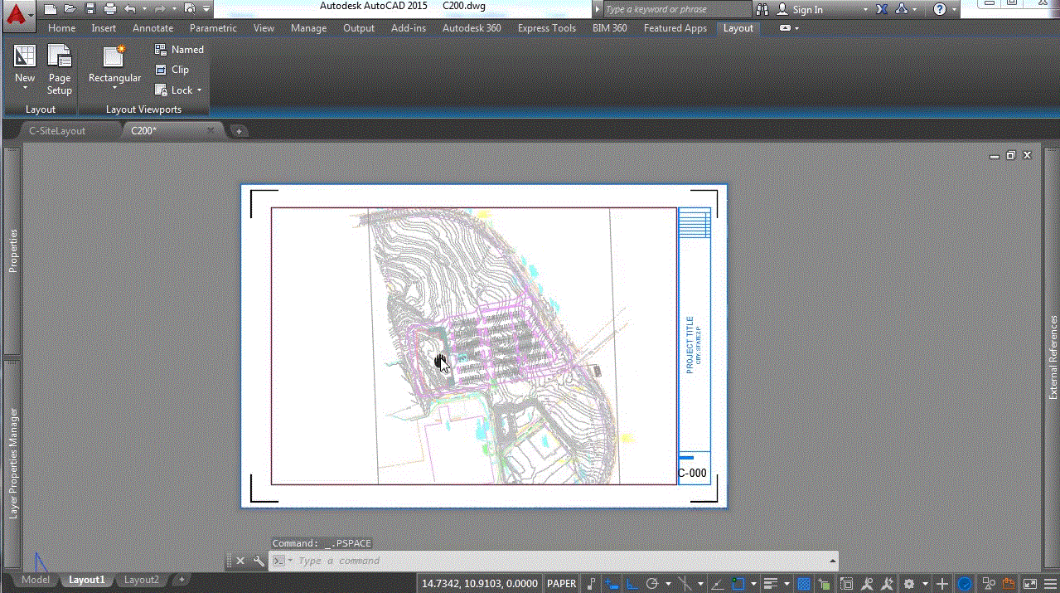Open the Properties side palette
The image size is (1060, 593).
tap(12, 251)
